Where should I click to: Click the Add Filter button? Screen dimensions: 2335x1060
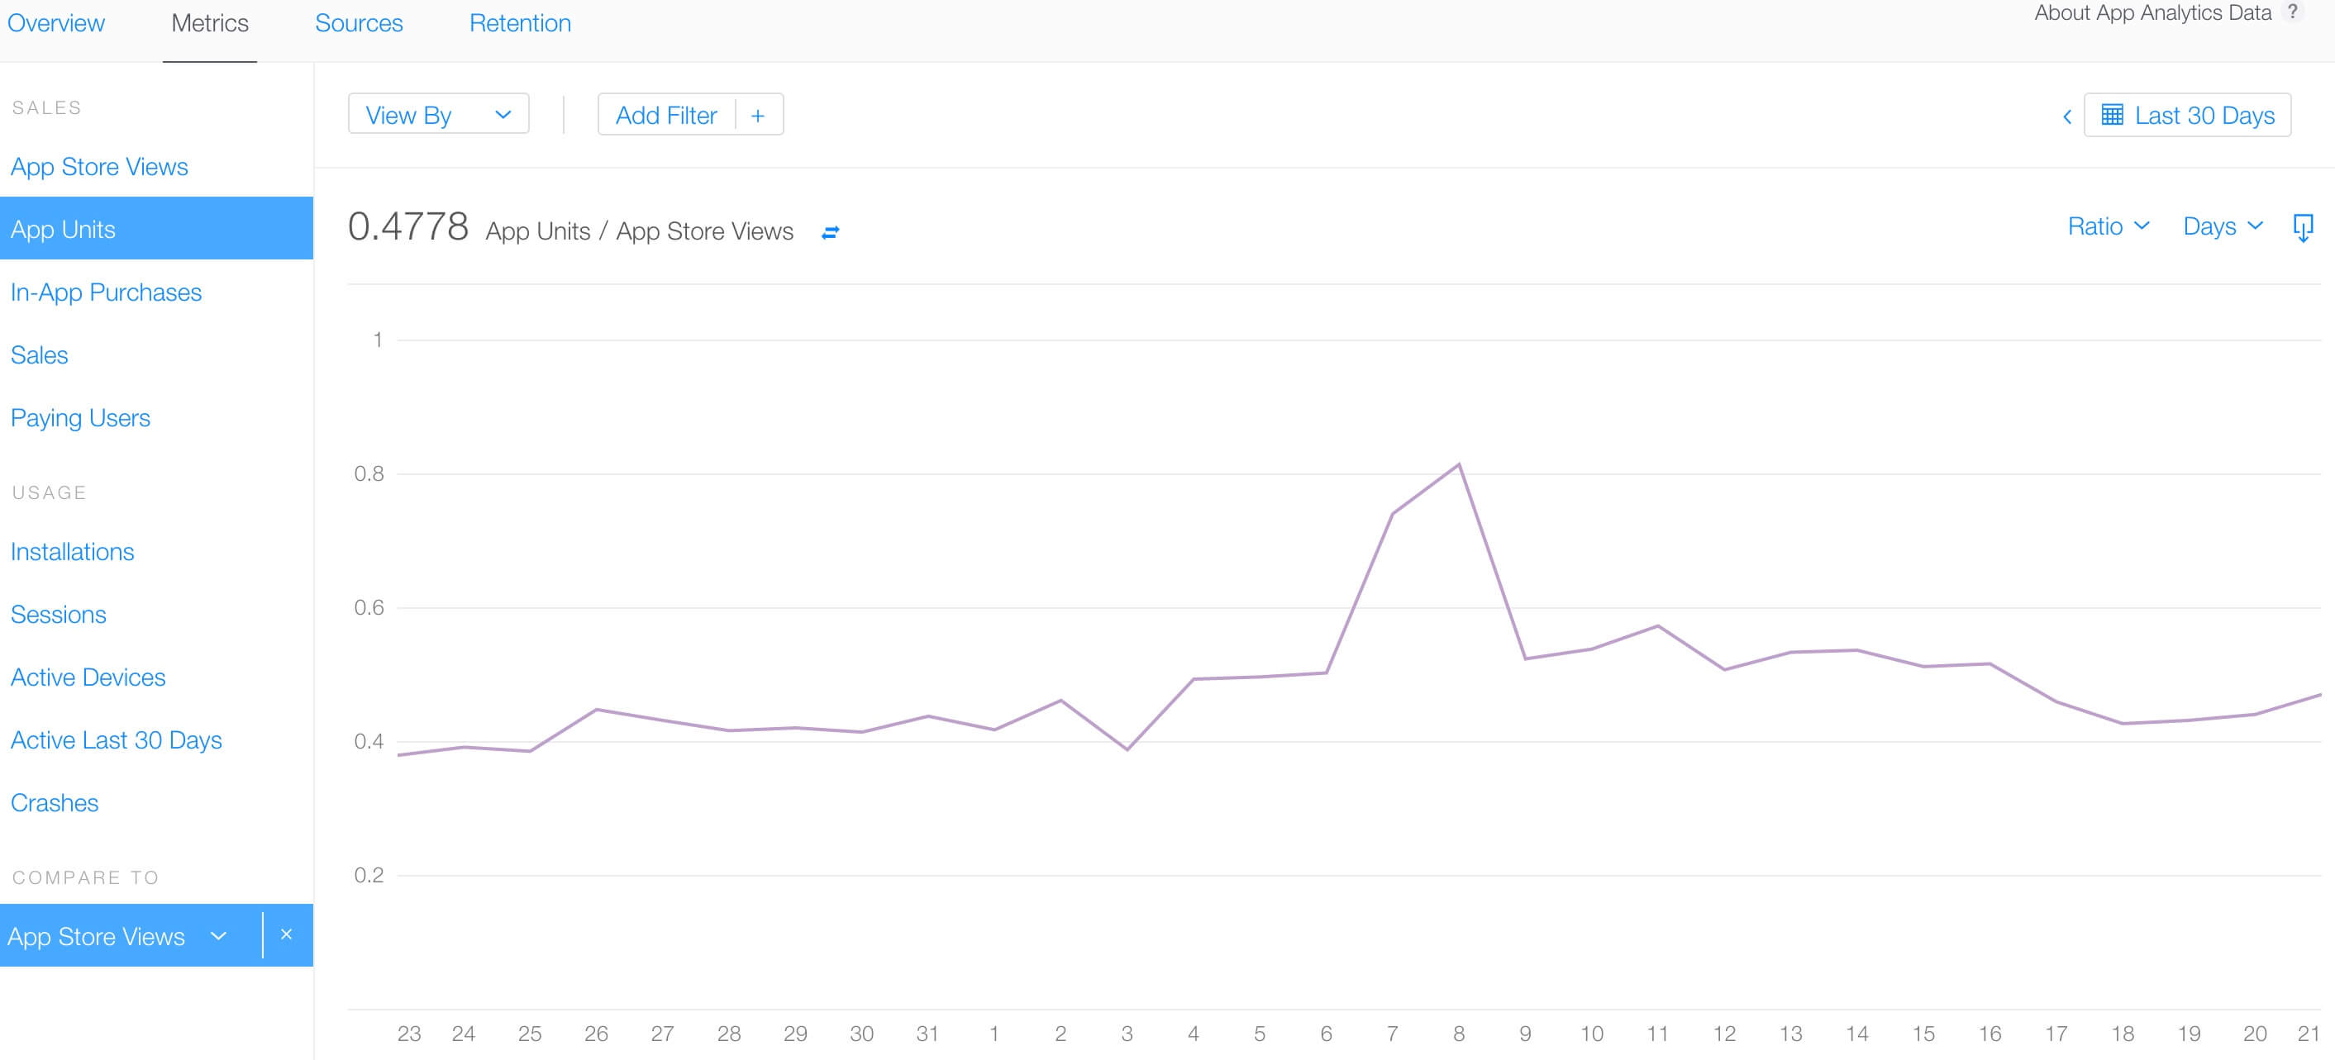[x=666, y=115]
